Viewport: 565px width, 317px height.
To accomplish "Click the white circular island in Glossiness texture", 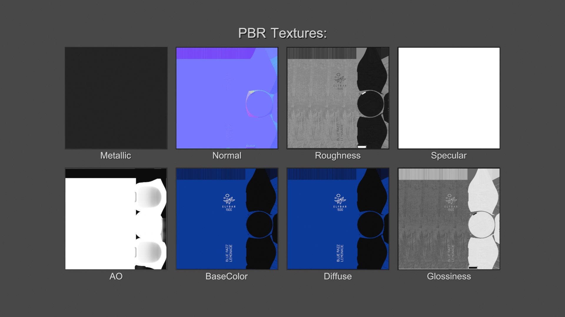I will pyautogui.click(x=481, y=225).
